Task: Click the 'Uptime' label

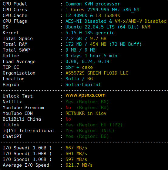Action: [11, 56]
